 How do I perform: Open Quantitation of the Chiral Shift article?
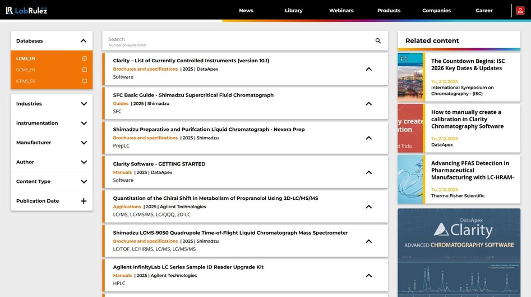215,198
